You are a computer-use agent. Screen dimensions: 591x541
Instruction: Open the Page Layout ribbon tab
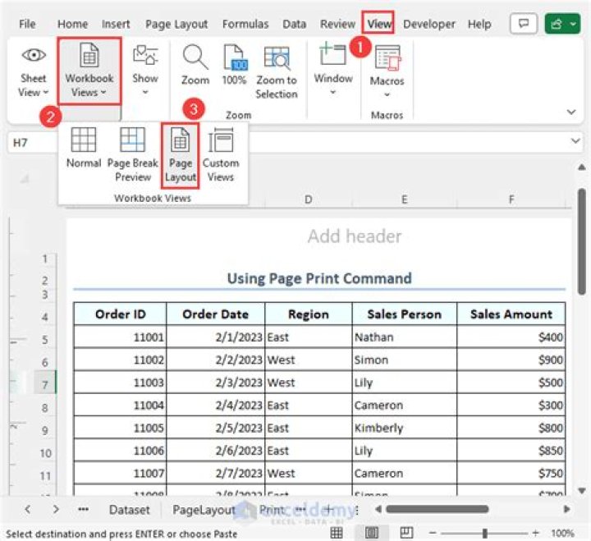coord(176,24)
